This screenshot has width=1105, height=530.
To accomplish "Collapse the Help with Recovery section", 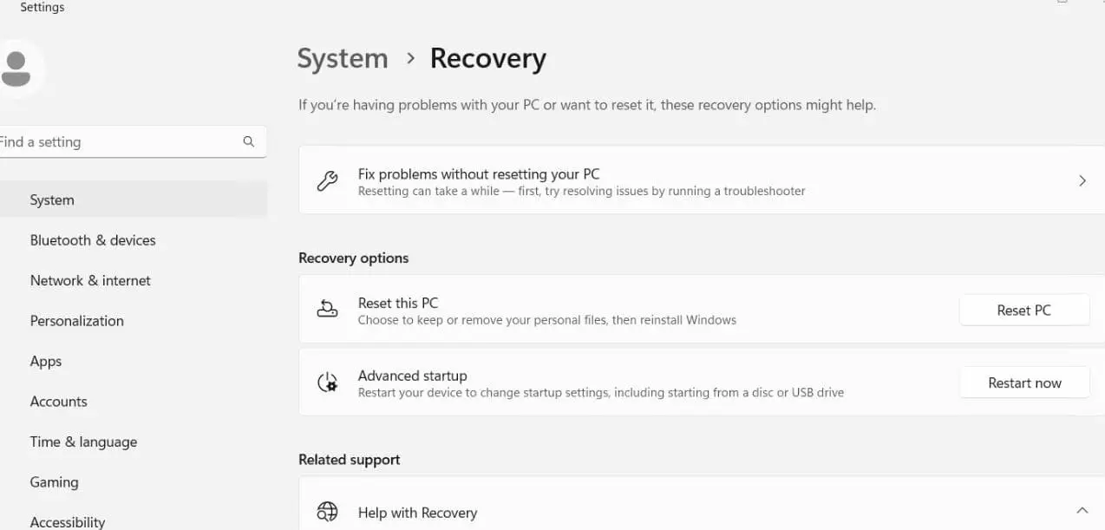I will coord(1082,509).
